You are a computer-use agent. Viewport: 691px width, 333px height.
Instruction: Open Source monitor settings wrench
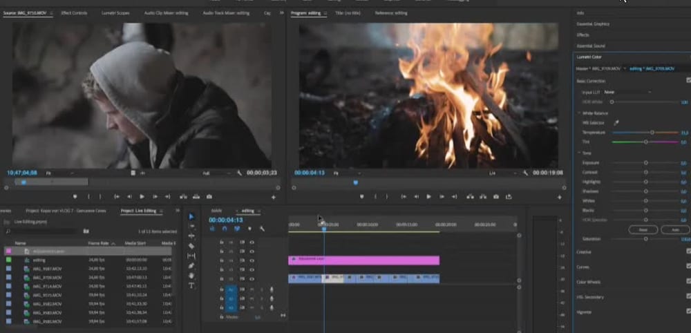pos(239,173)
